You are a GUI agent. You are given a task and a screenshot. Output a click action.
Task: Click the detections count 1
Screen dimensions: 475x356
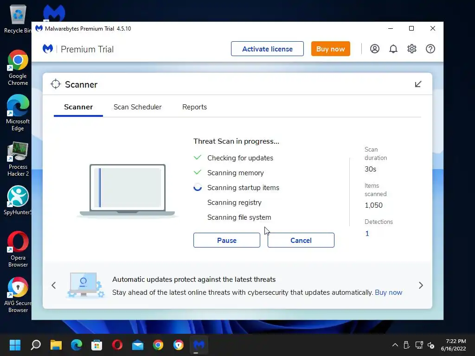click(367, 234)
